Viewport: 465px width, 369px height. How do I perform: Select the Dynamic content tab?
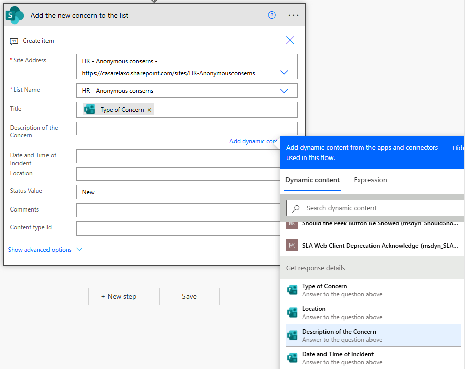coord(312,180)
